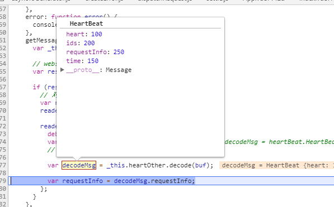Screen dimensions: 334x207
Task: Click the inline decodeMsg = HeartBeat value hint
Action: pos(276,165)
